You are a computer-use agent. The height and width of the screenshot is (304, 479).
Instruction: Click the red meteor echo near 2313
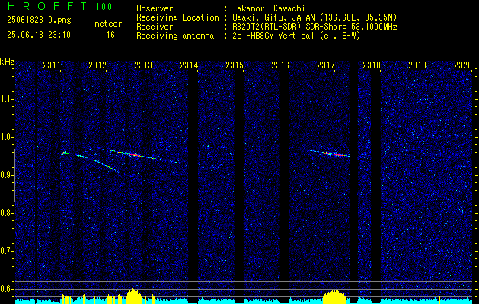coord(133,154)
